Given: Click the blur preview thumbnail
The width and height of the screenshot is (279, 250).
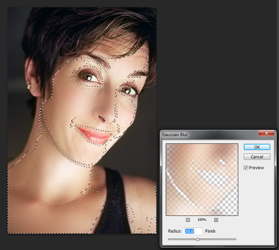Looking at the screenshot, I should tap(202, 180).
